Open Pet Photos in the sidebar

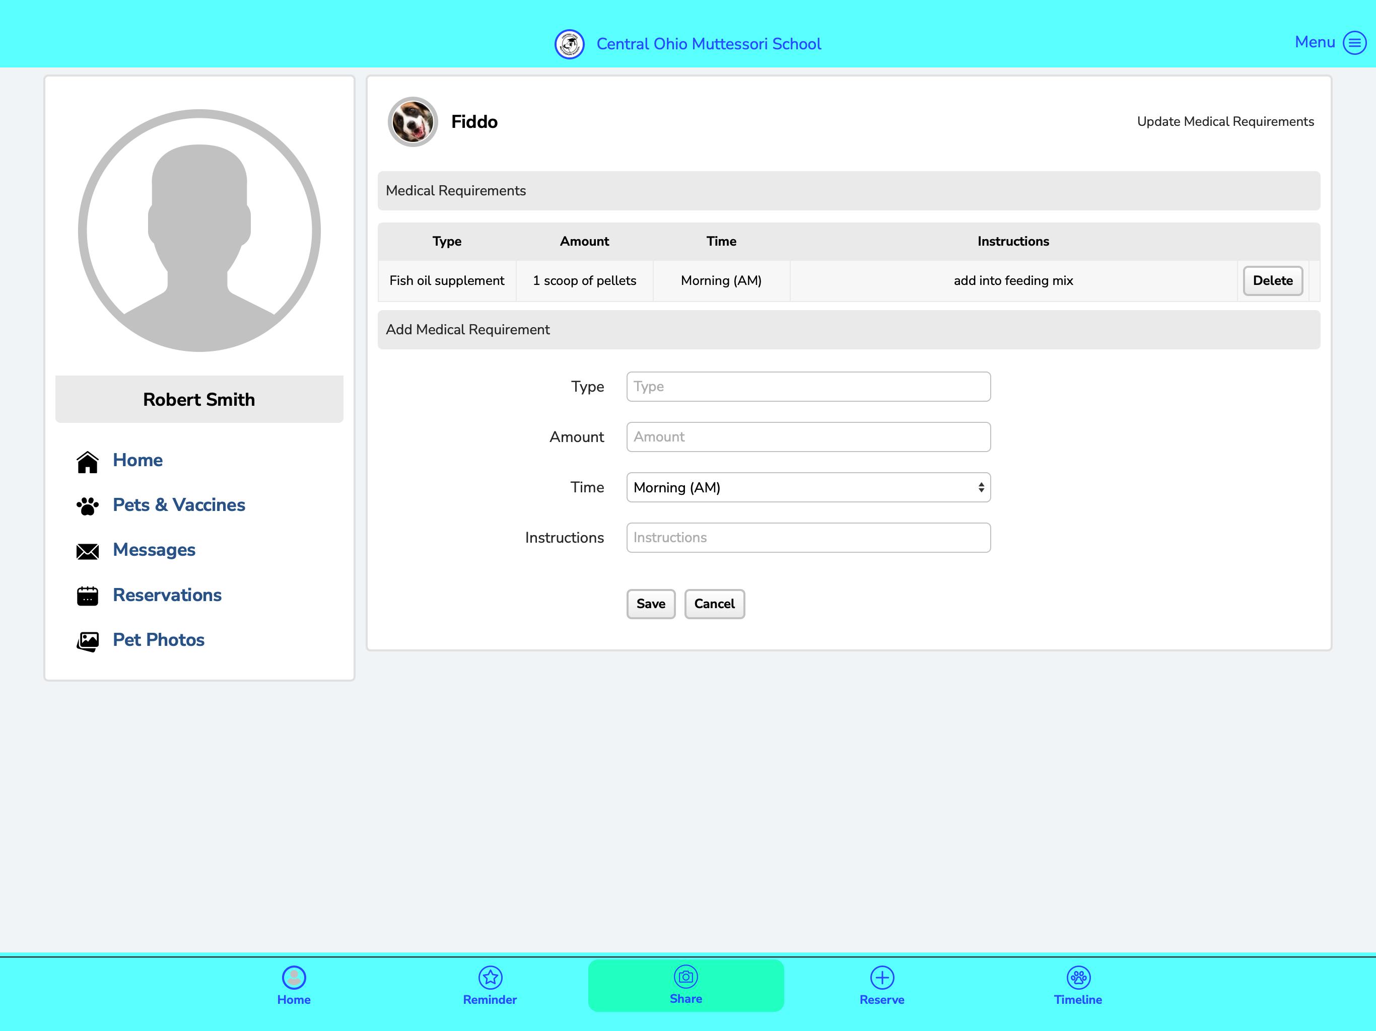(159, 640)
